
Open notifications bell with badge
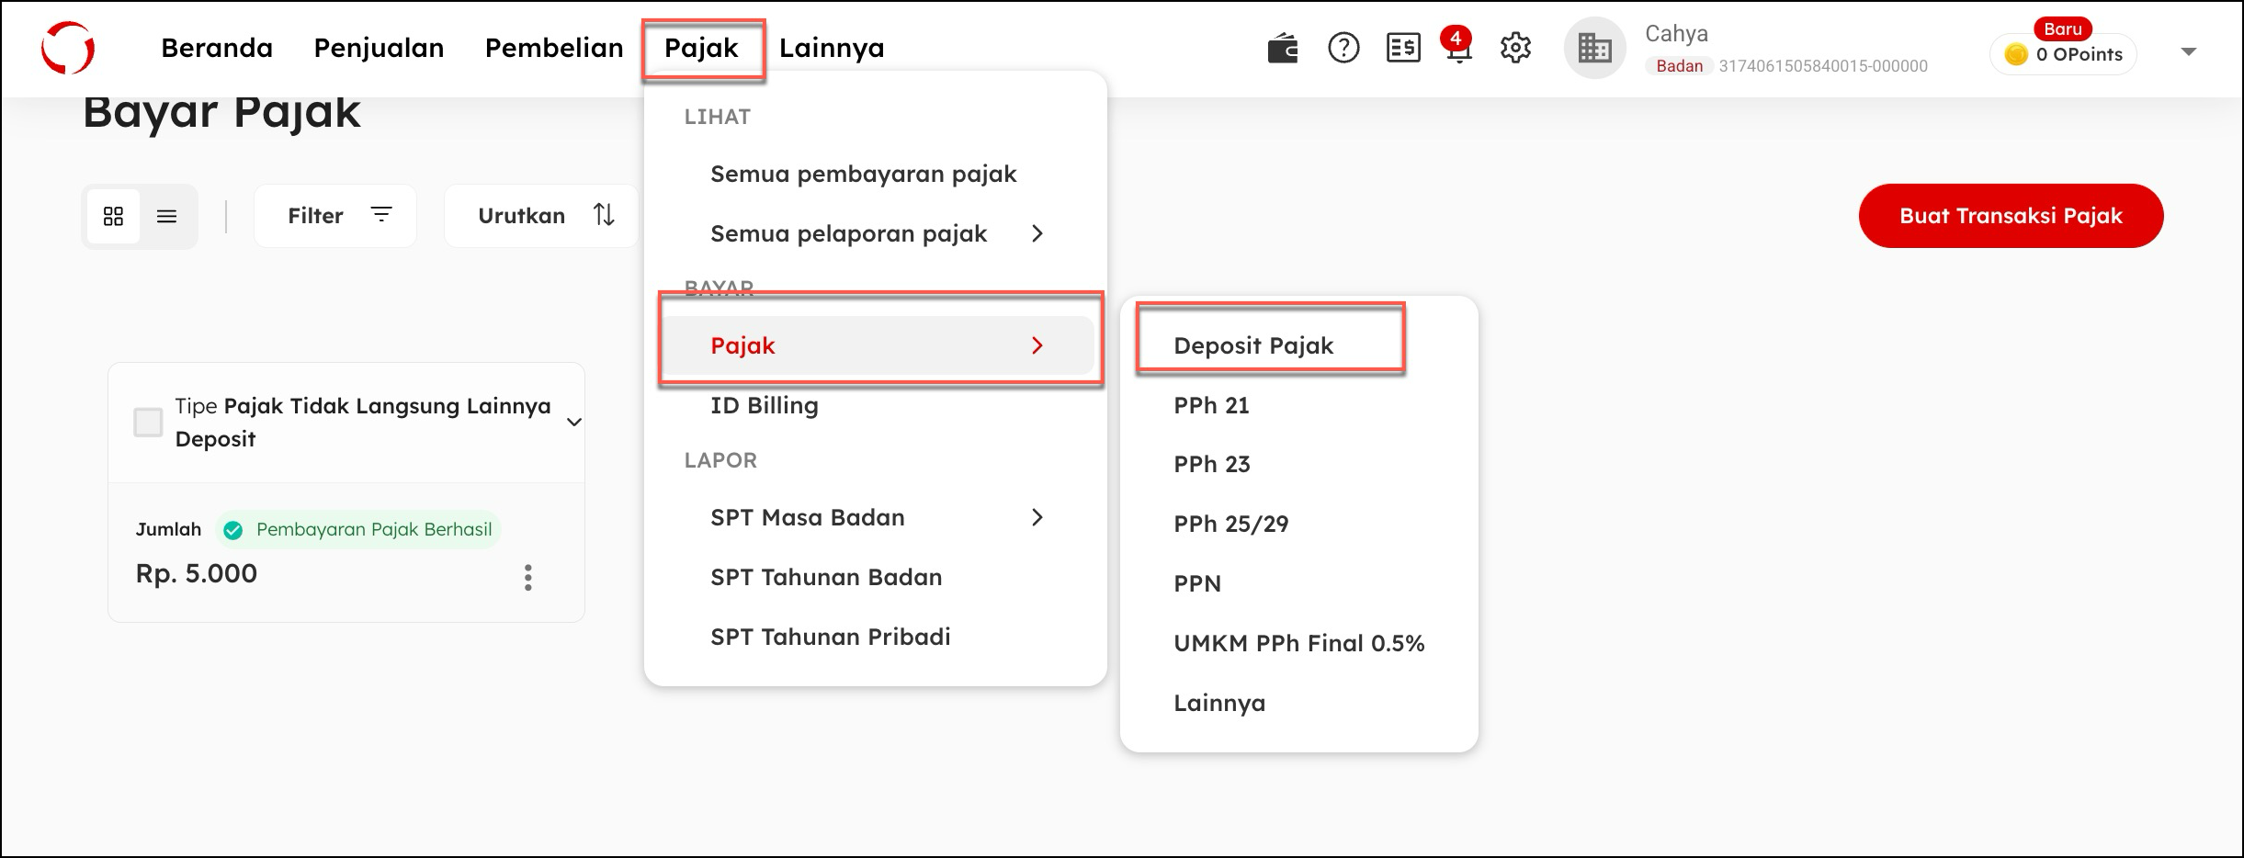1458,48
